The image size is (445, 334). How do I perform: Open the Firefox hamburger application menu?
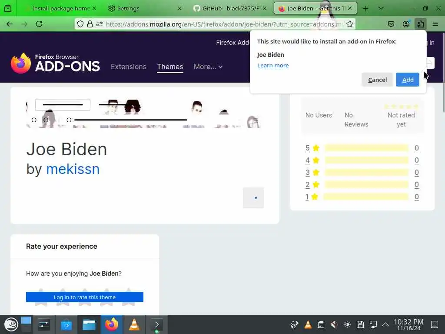click(435, 24)
